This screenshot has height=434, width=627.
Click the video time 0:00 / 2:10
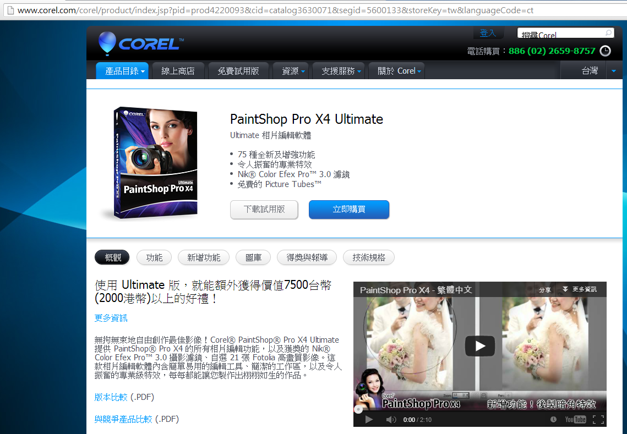tap(417, 420)
